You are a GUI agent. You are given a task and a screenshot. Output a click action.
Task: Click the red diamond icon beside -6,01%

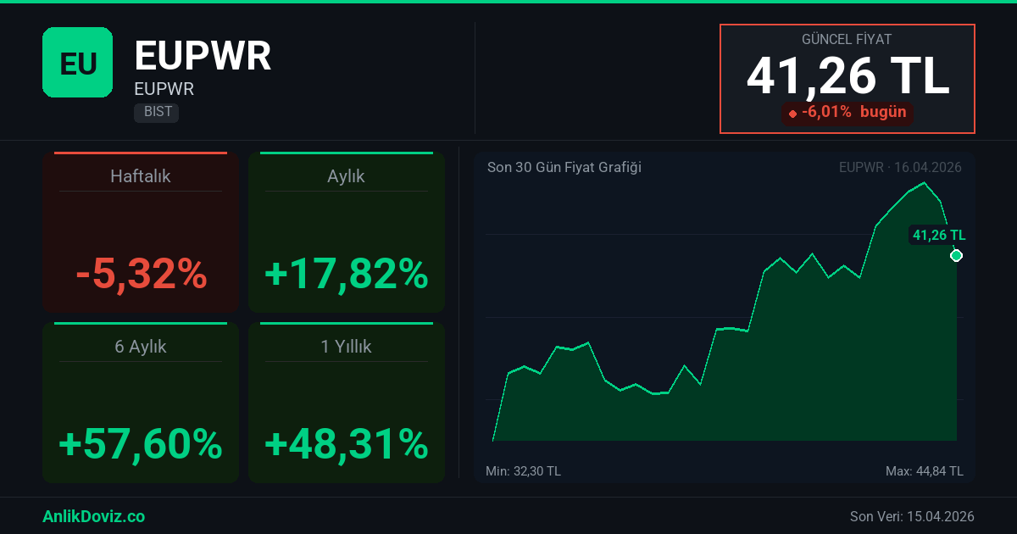click(x=792, y=113)
